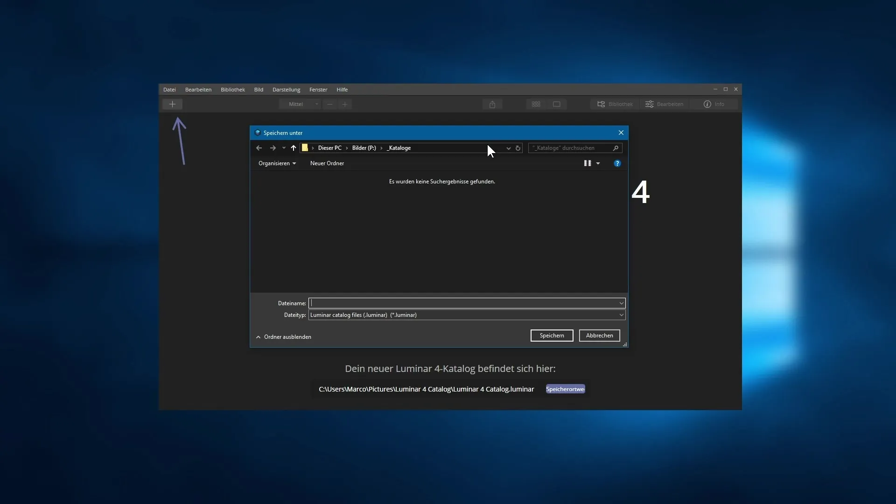Switch to single image view icon

point(557,104)
